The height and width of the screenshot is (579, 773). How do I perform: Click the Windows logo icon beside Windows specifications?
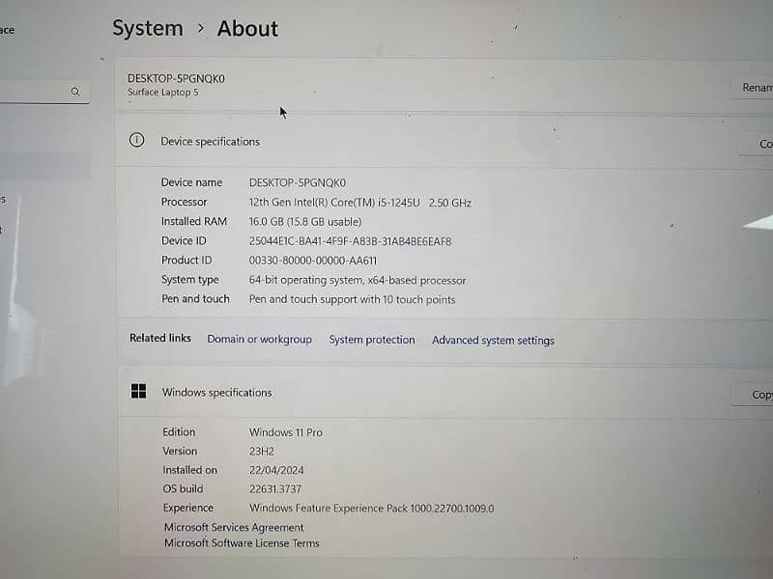click(x=138, y=391)
